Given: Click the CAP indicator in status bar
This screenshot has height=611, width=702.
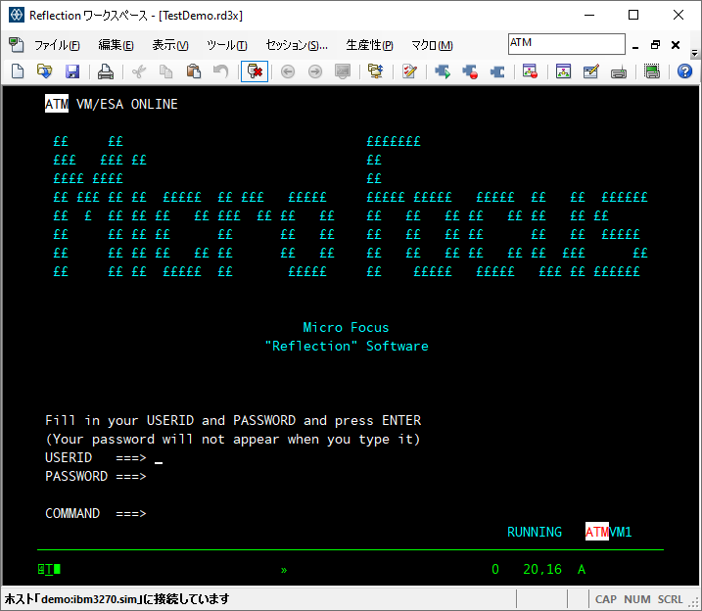Looking at the screenshot, I should (605, 599).
